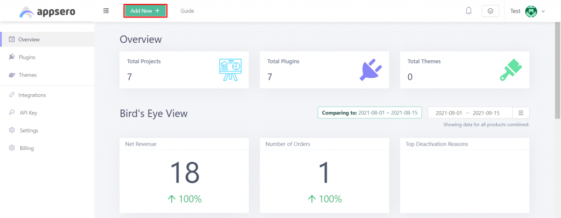Viewport: 561px width, 218px height.
Task: Click the smiley feedback icon button
Action: click(x=490, y=11)
